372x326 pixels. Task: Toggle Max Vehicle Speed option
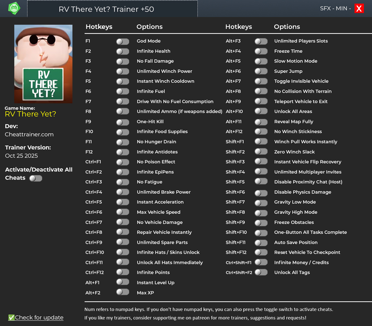pyautogui.click(x=123, y=212)
